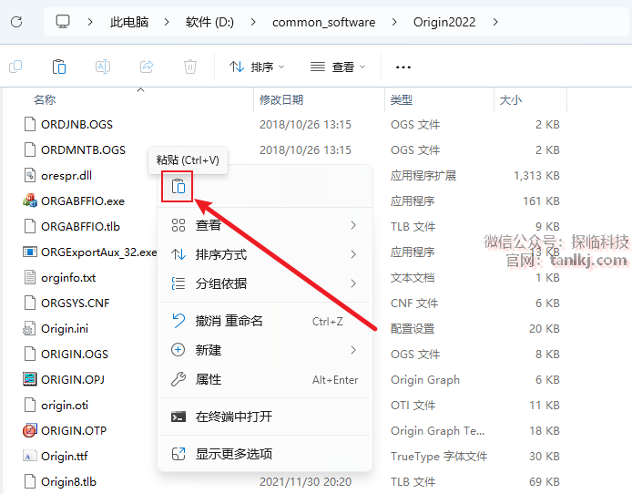Image resolution: width=632 pixels, height=494 pixels.
Task: Go to 软件 (D:) breadcrumb
Action: [209, 22]
